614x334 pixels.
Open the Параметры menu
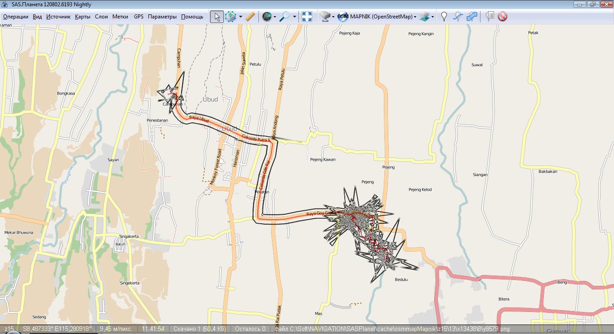click(162, 17)
